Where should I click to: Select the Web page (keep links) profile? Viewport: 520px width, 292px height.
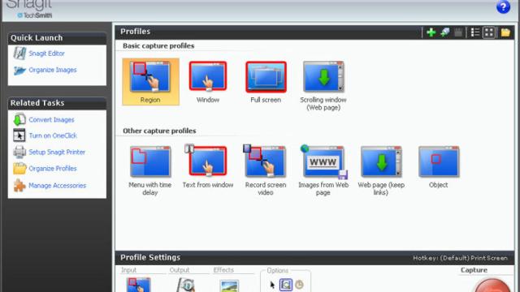pyautogui.click(x=381, y=170)
